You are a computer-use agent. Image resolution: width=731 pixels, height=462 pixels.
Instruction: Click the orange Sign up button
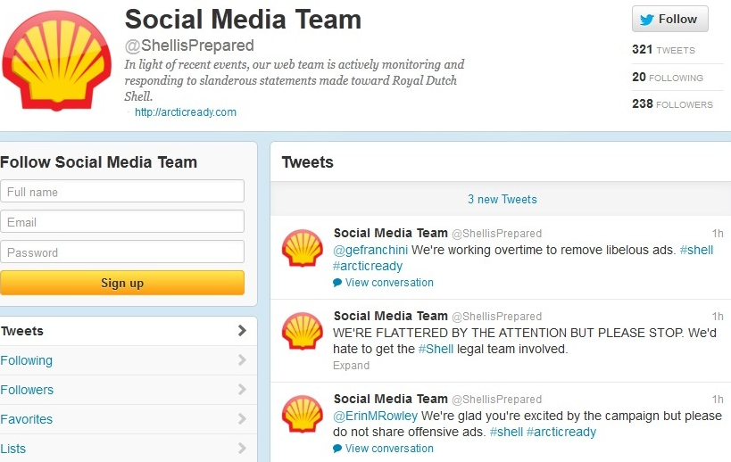click(122, 283)
